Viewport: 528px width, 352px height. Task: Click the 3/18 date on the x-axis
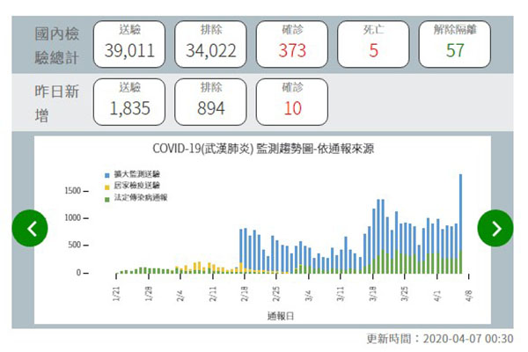pos(374,292)
